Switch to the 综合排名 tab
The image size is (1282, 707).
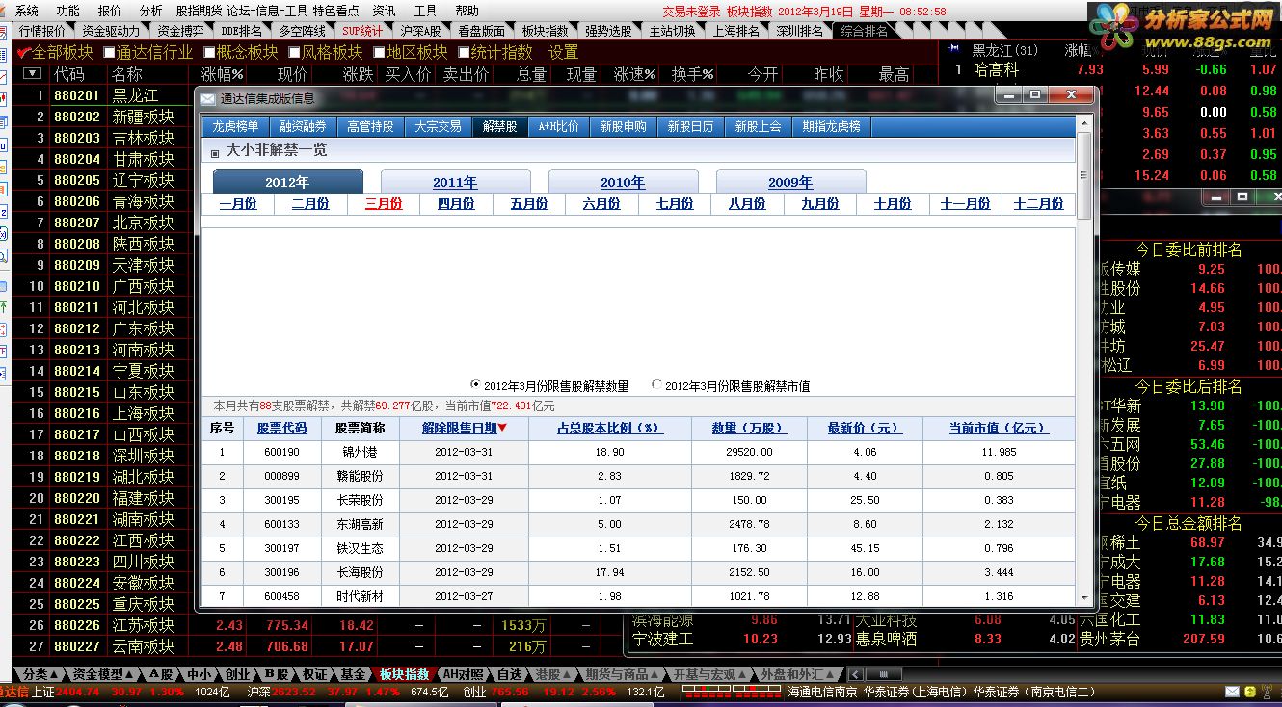(864, 31)
